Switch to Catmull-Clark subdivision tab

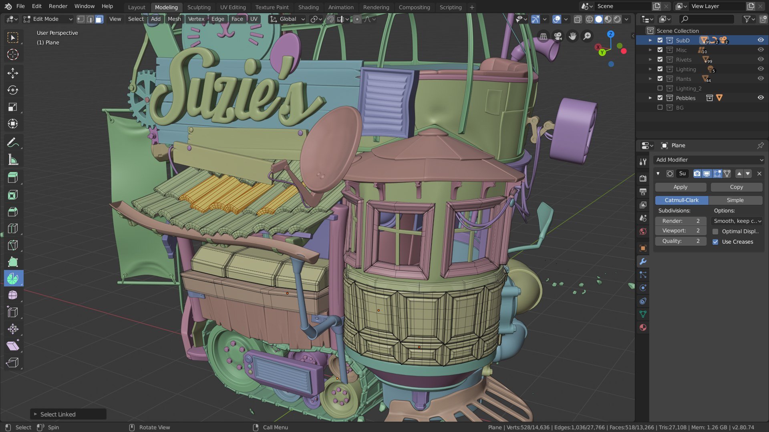coord(681,199)
